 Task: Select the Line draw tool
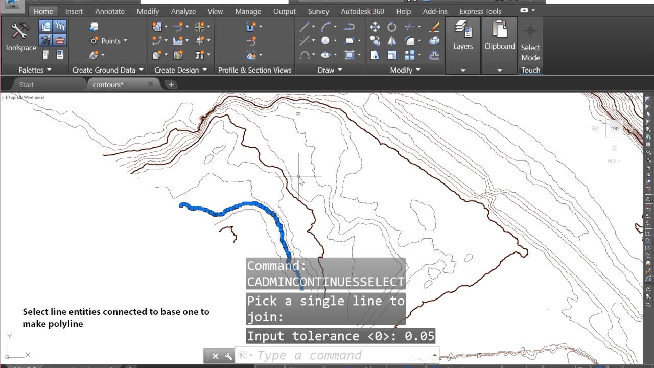tap(305, 27)
